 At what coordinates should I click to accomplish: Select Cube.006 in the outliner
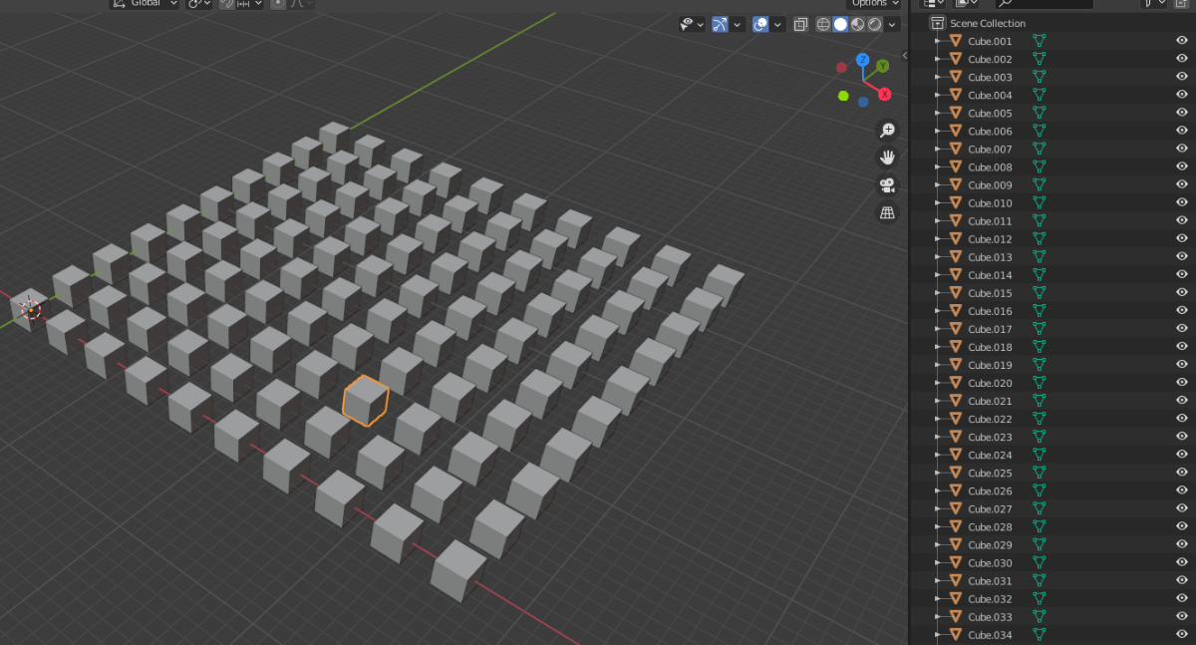click(x=990, y=131)
